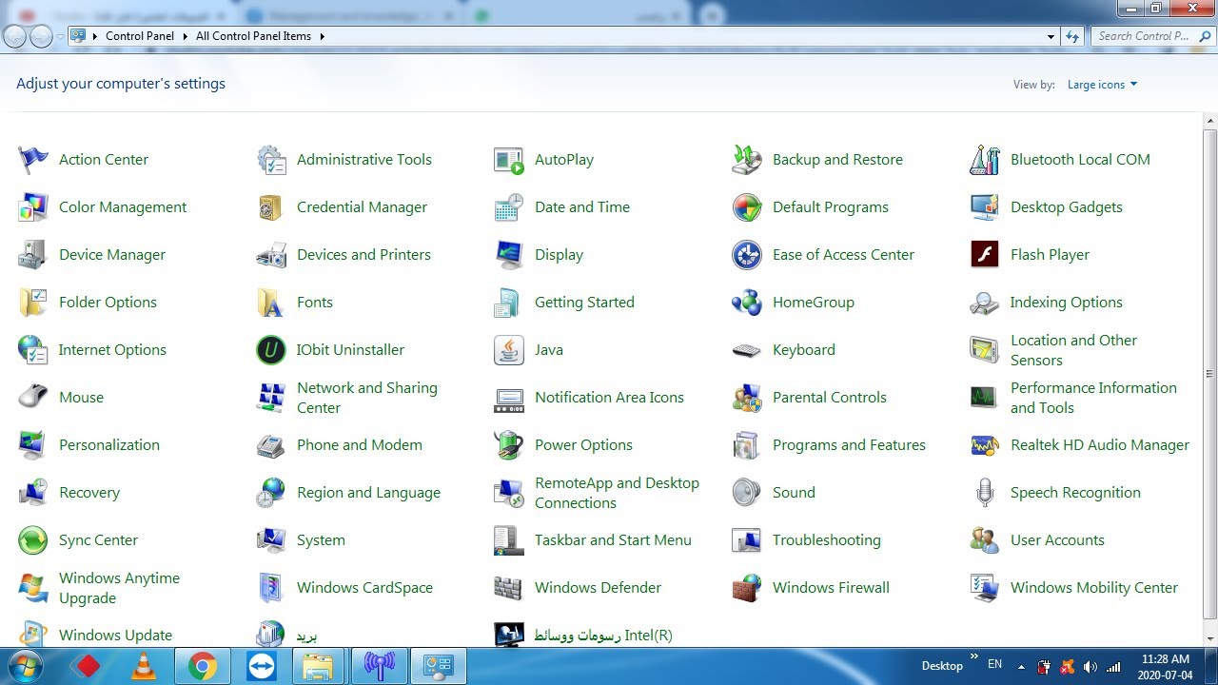This screenshot has width=1218, height=685.
Task: Open the Indexing Options link
Action: pyautogui.click(x=1067, y=303)
